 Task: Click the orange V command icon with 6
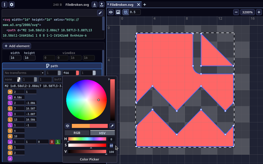point(10,130)
